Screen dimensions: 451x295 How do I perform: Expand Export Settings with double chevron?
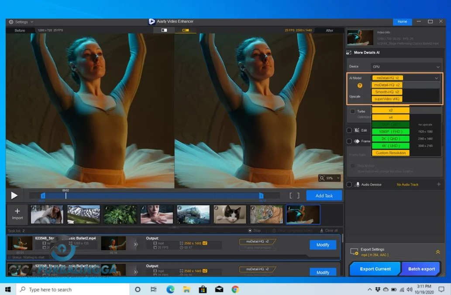(x=438, y=252)
